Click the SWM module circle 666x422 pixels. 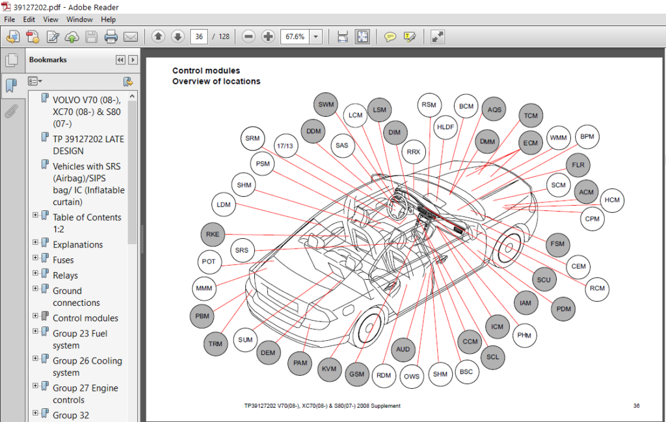(x=326, y=105)
